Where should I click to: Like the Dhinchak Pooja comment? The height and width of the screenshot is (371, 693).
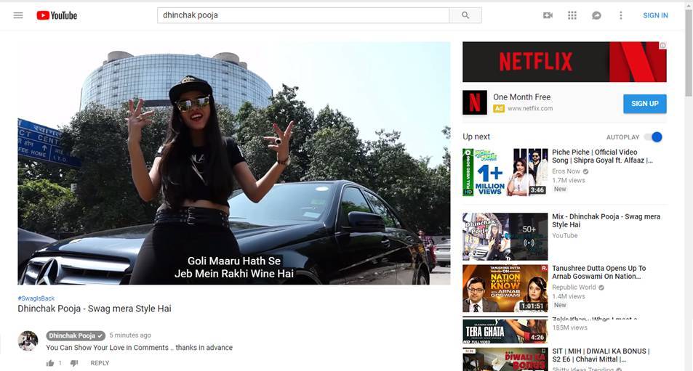click(50, 363)
